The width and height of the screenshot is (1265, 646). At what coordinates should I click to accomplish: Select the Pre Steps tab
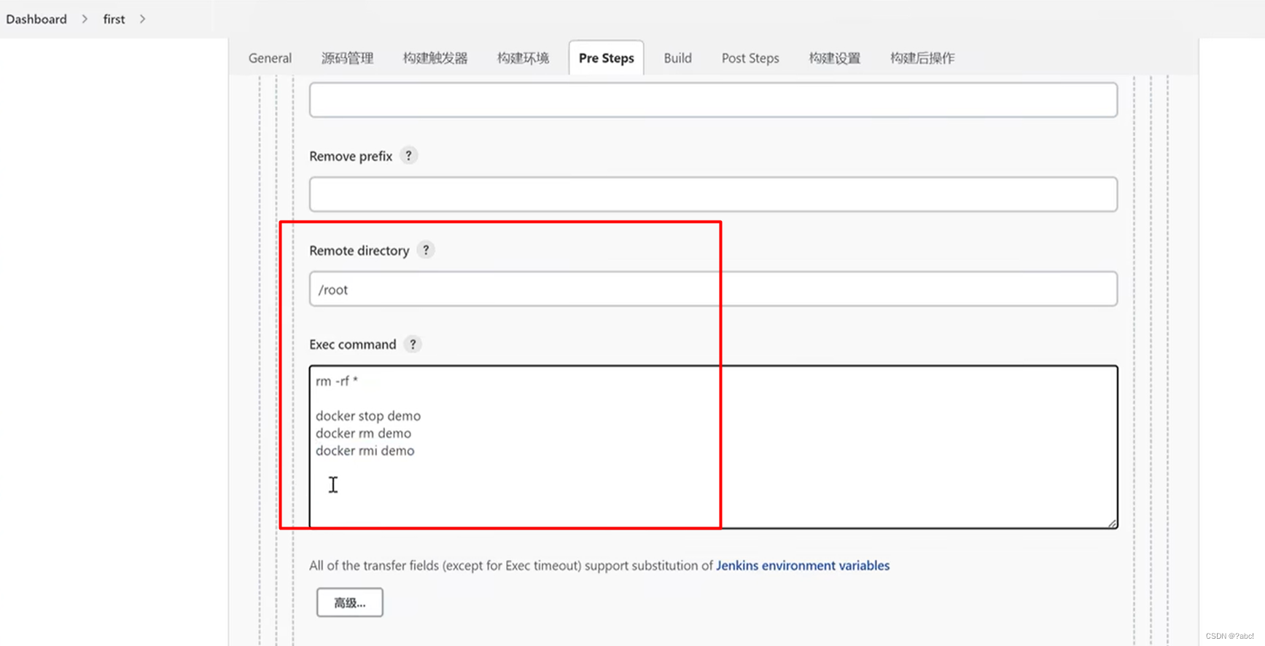point(607,58)
